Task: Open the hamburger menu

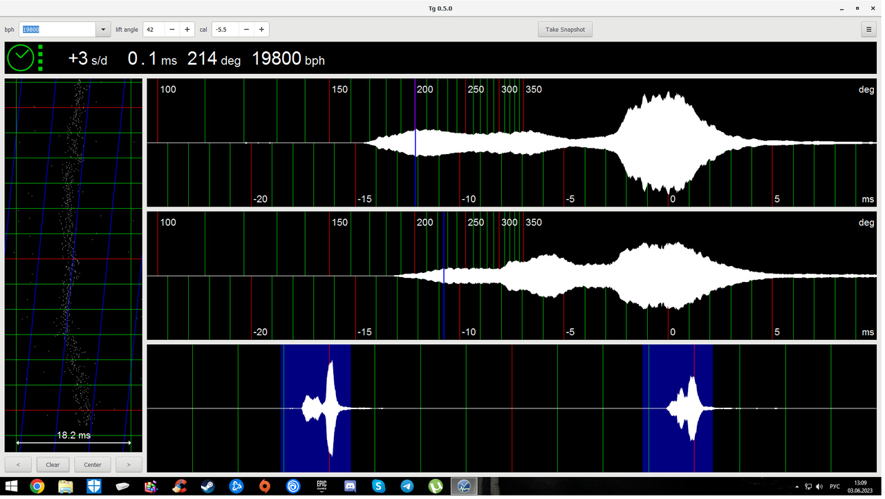Action: (x=869, y=30)
